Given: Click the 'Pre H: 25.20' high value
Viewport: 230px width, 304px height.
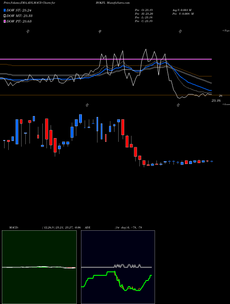Looking at the screenshot, I should 144,14.
